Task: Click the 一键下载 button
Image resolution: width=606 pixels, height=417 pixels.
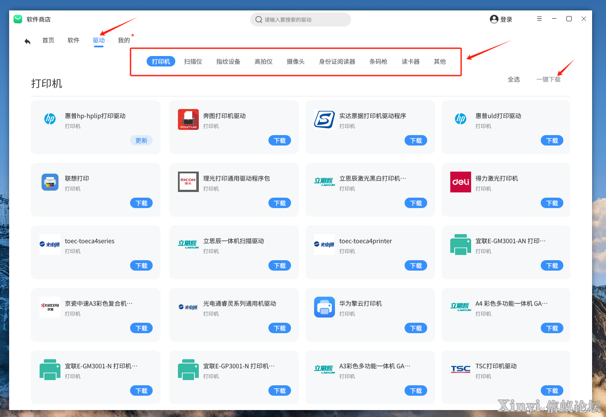Action: click(x=549, y=79)
